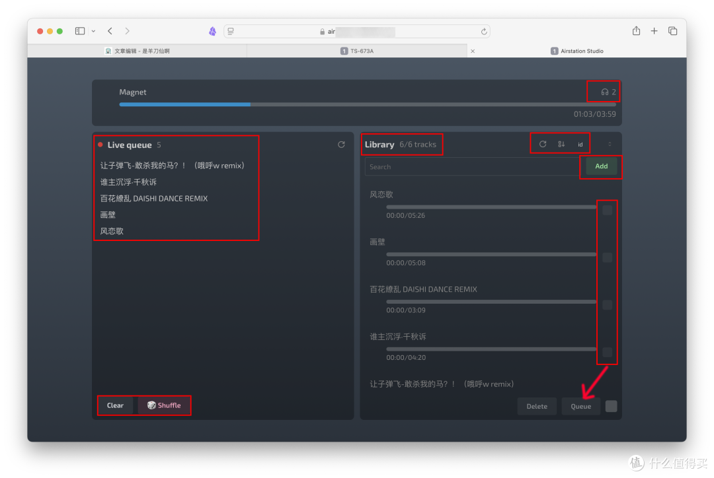Open the Library panel up-down chevron selector
714x478 pixels.
(x=610, y=144)
